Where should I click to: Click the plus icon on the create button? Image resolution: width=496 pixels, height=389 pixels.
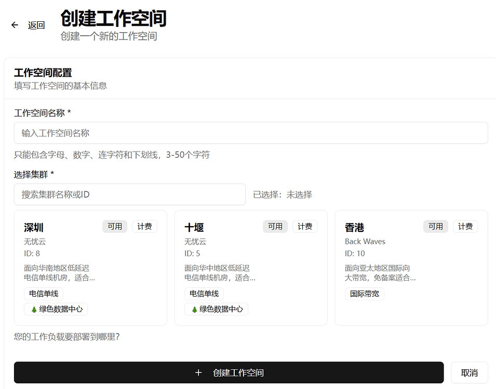(x=198, y=372)
